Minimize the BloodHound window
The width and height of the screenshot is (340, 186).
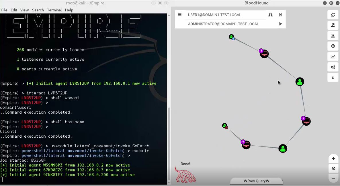(325, 3)
